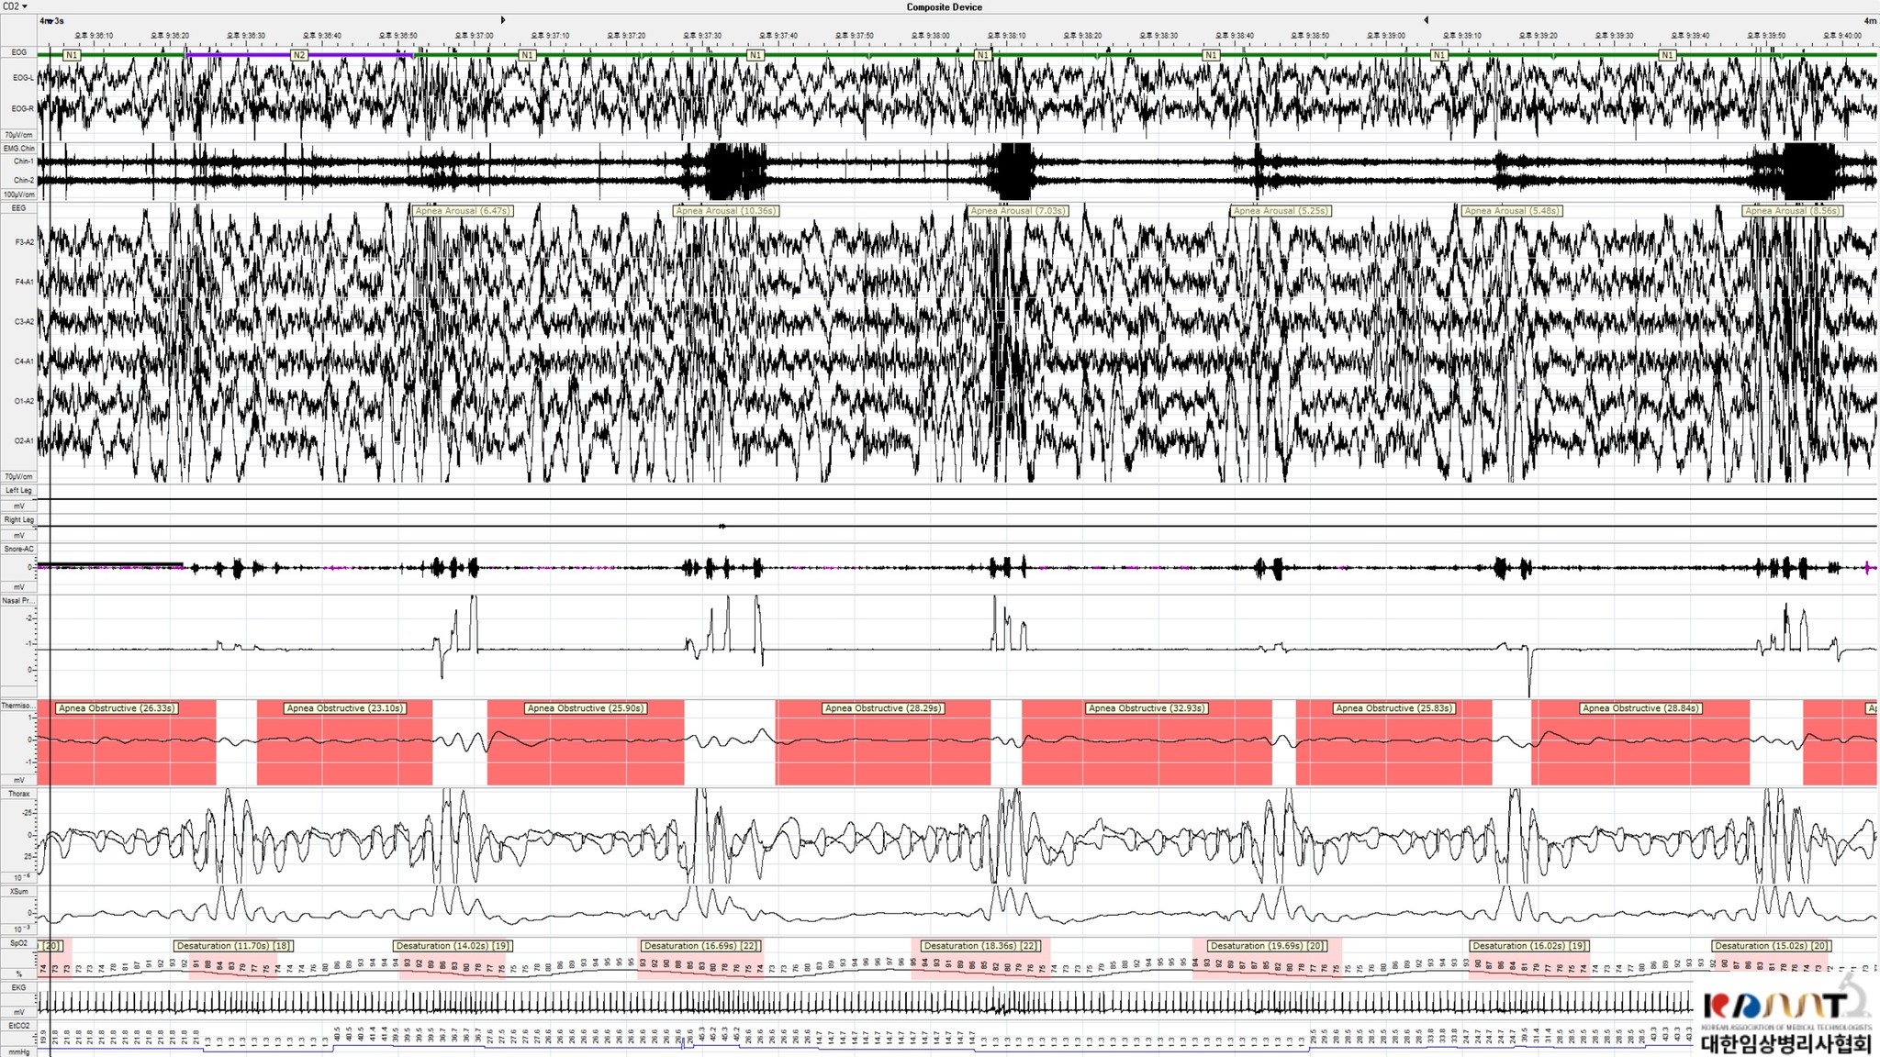Click the EEG channel group header
Screen dimensions: 1880x1057
coord(18,208)
